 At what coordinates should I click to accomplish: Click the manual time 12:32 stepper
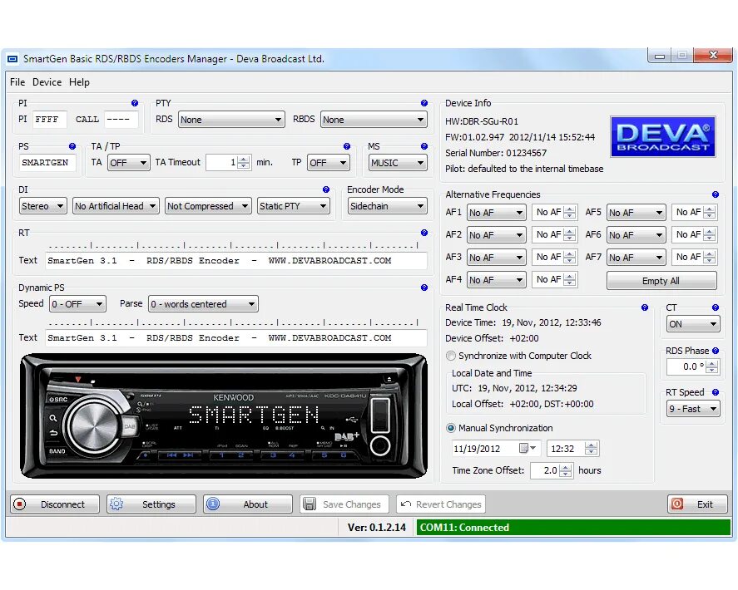(592, 448)
